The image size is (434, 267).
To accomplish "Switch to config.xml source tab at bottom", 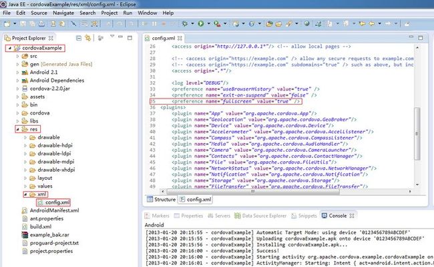I will point(196,199).
